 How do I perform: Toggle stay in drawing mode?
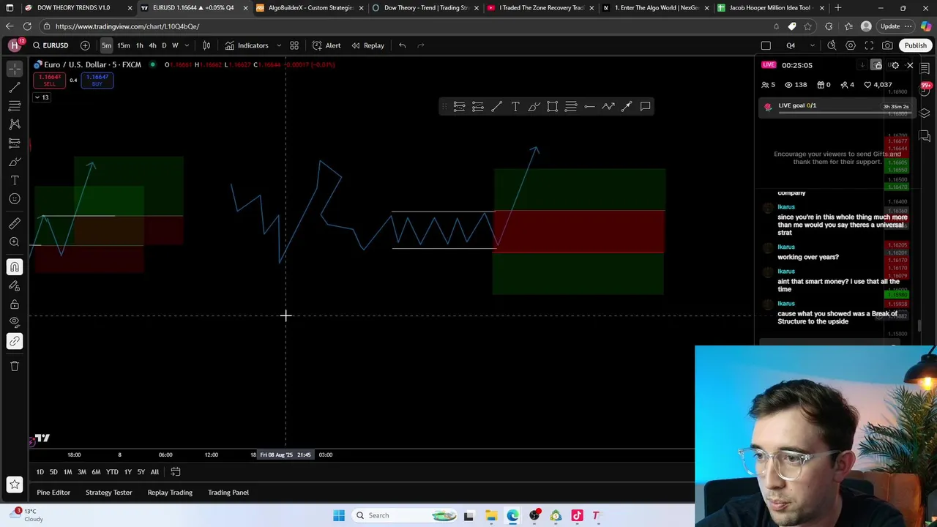tap(15, 286)
